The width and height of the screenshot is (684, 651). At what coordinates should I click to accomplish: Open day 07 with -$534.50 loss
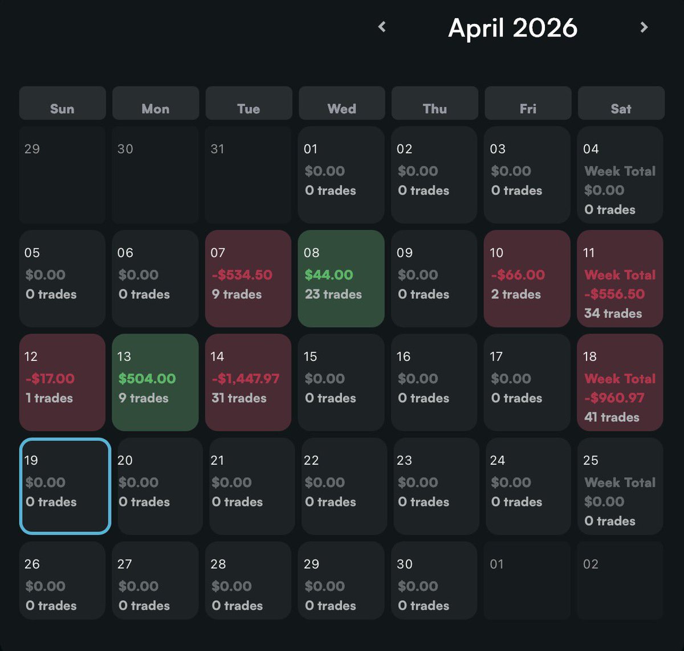pos(248,279)
